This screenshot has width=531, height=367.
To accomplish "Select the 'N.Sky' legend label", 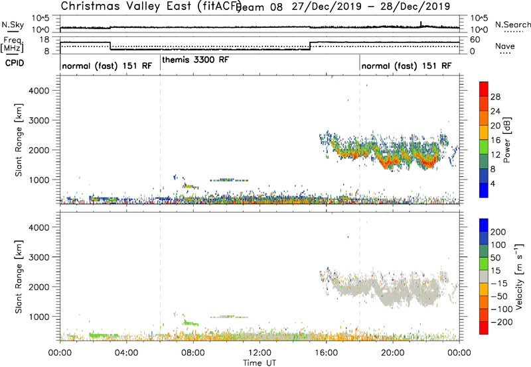I will (x=13, y=25).
